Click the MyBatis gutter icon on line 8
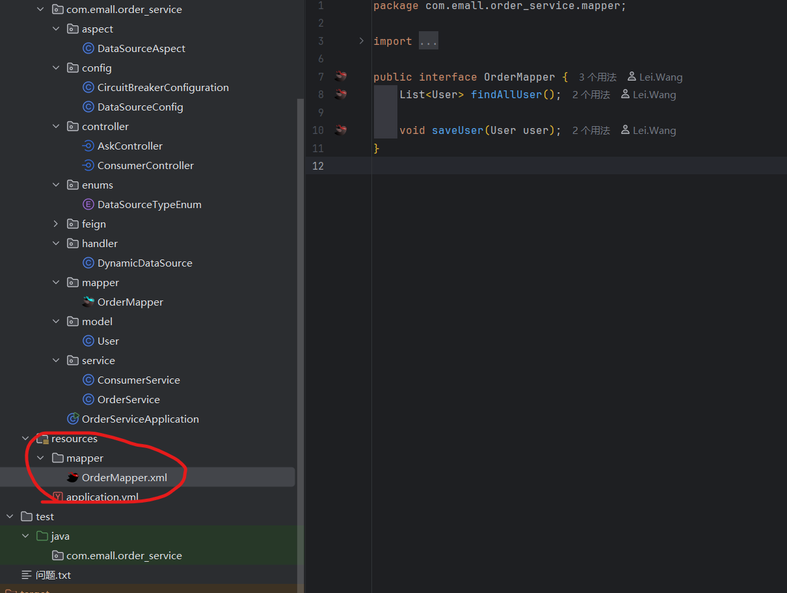 click(340, 94)
